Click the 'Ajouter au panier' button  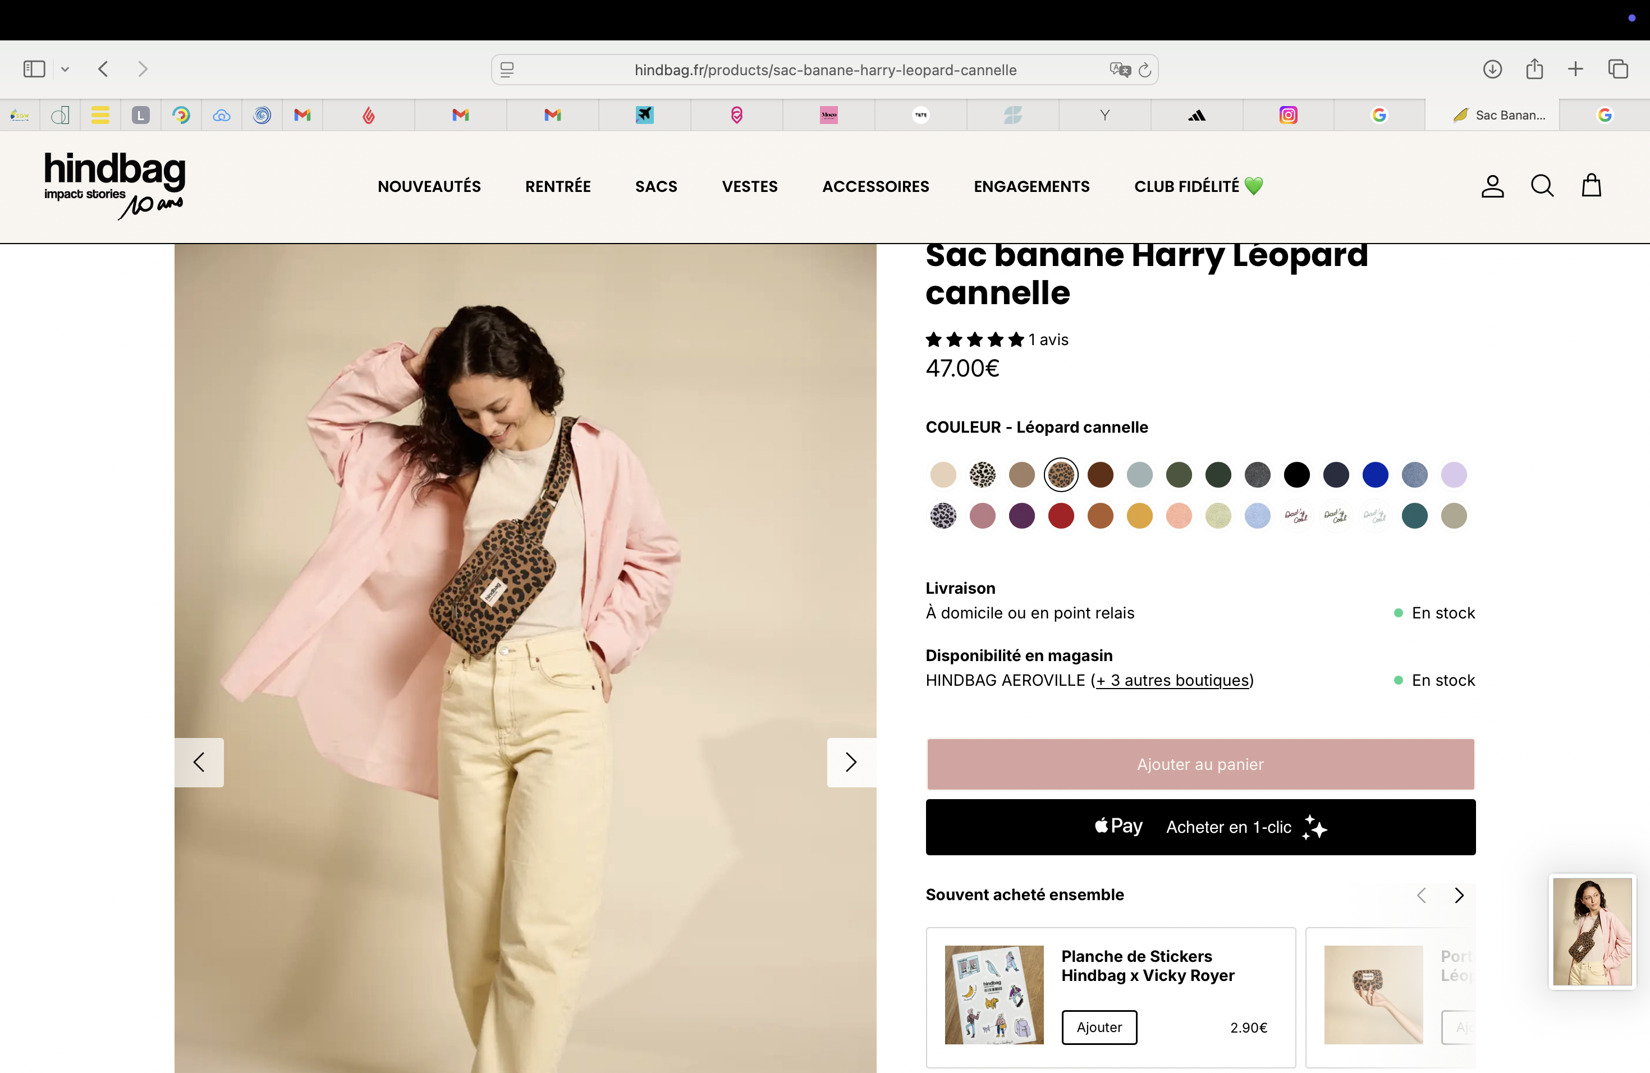coord(1200,764)
